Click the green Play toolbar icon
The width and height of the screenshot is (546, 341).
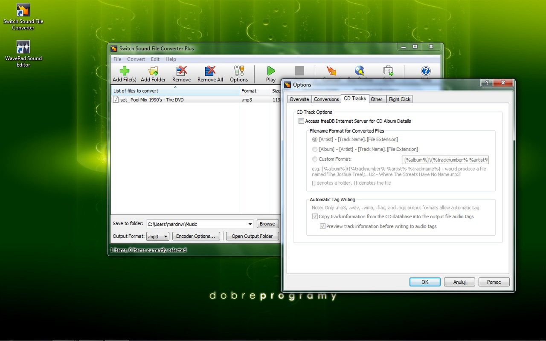(x=271, y=71)
